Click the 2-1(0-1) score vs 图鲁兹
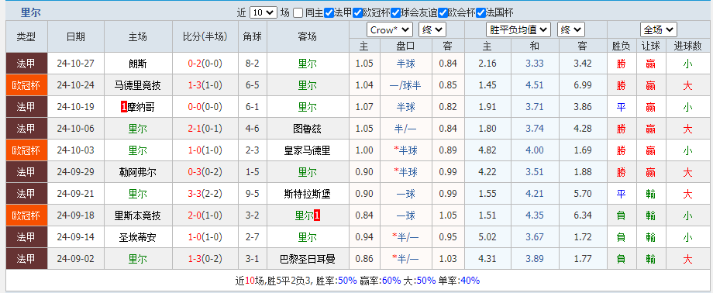This screenshot has height=293, width=713. (205, 129)
